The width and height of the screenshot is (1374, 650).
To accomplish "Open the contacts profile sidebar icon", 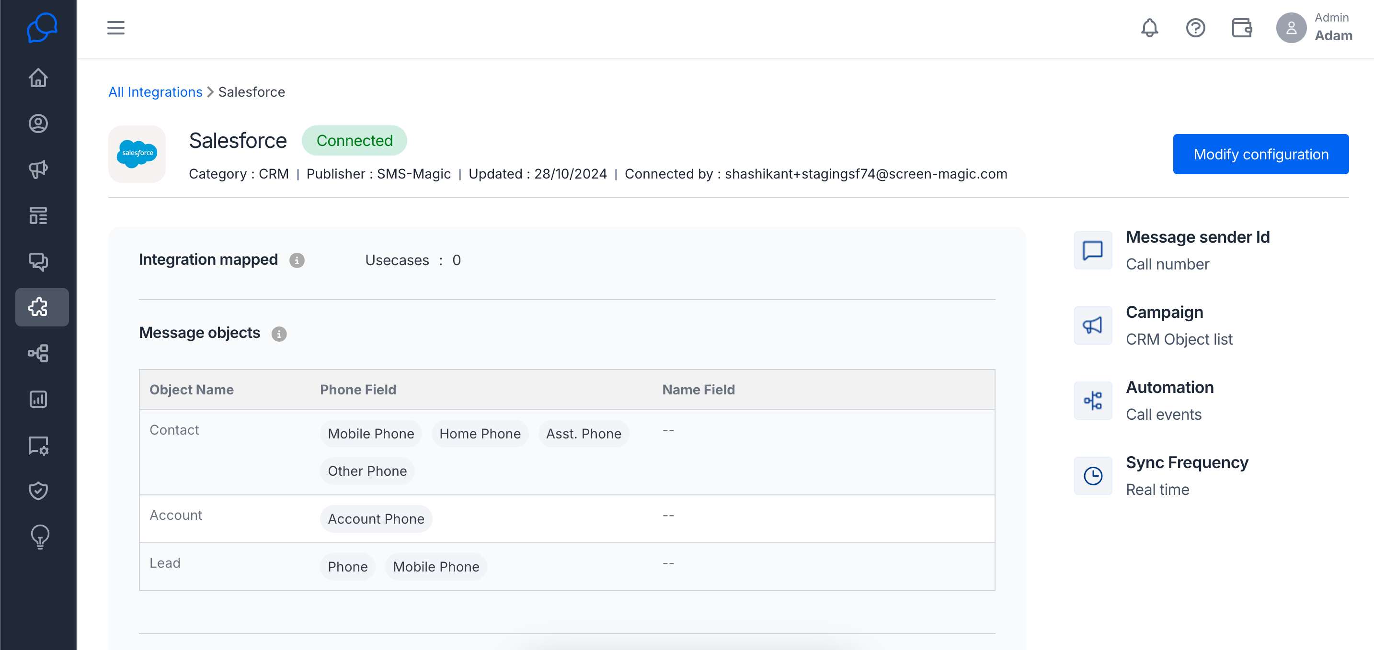I will click(x=38, y=123).
